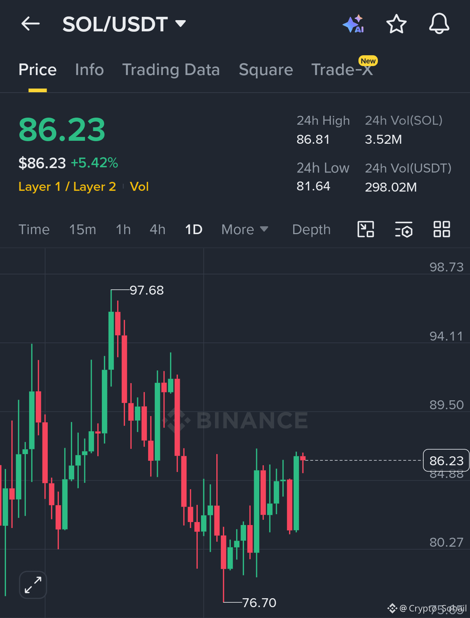Expand chart to fullscreen
Viewport: 470px width, 618px height.
(33, 585)
